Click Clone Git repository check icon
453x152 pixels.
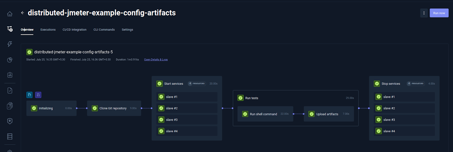pos(95,108)
